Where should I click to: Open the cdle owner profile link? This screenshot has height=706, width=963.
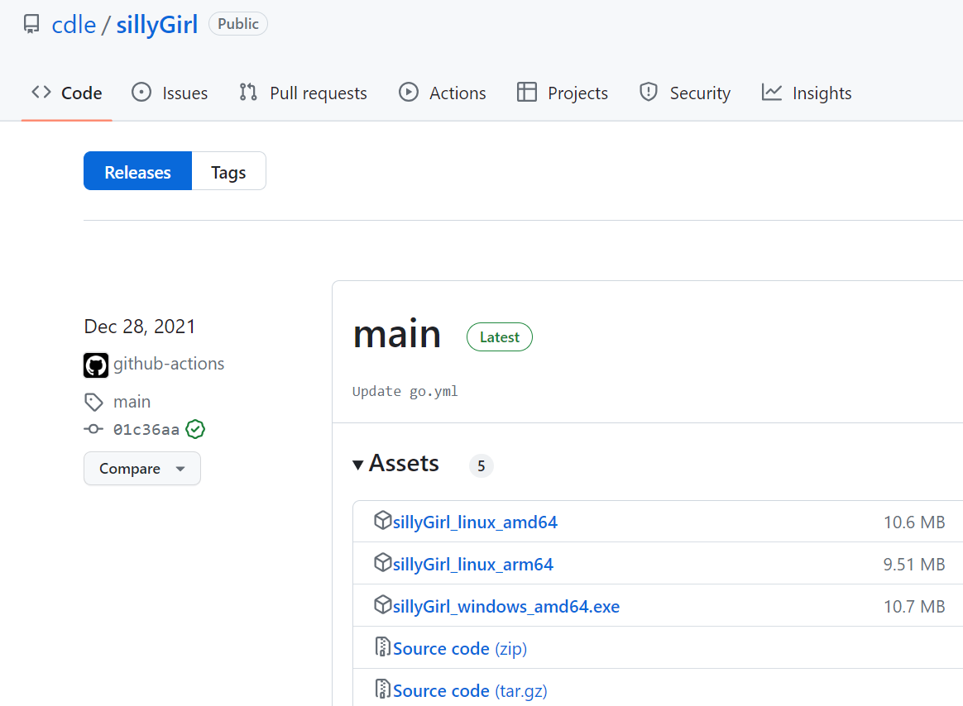click(74, 25)
